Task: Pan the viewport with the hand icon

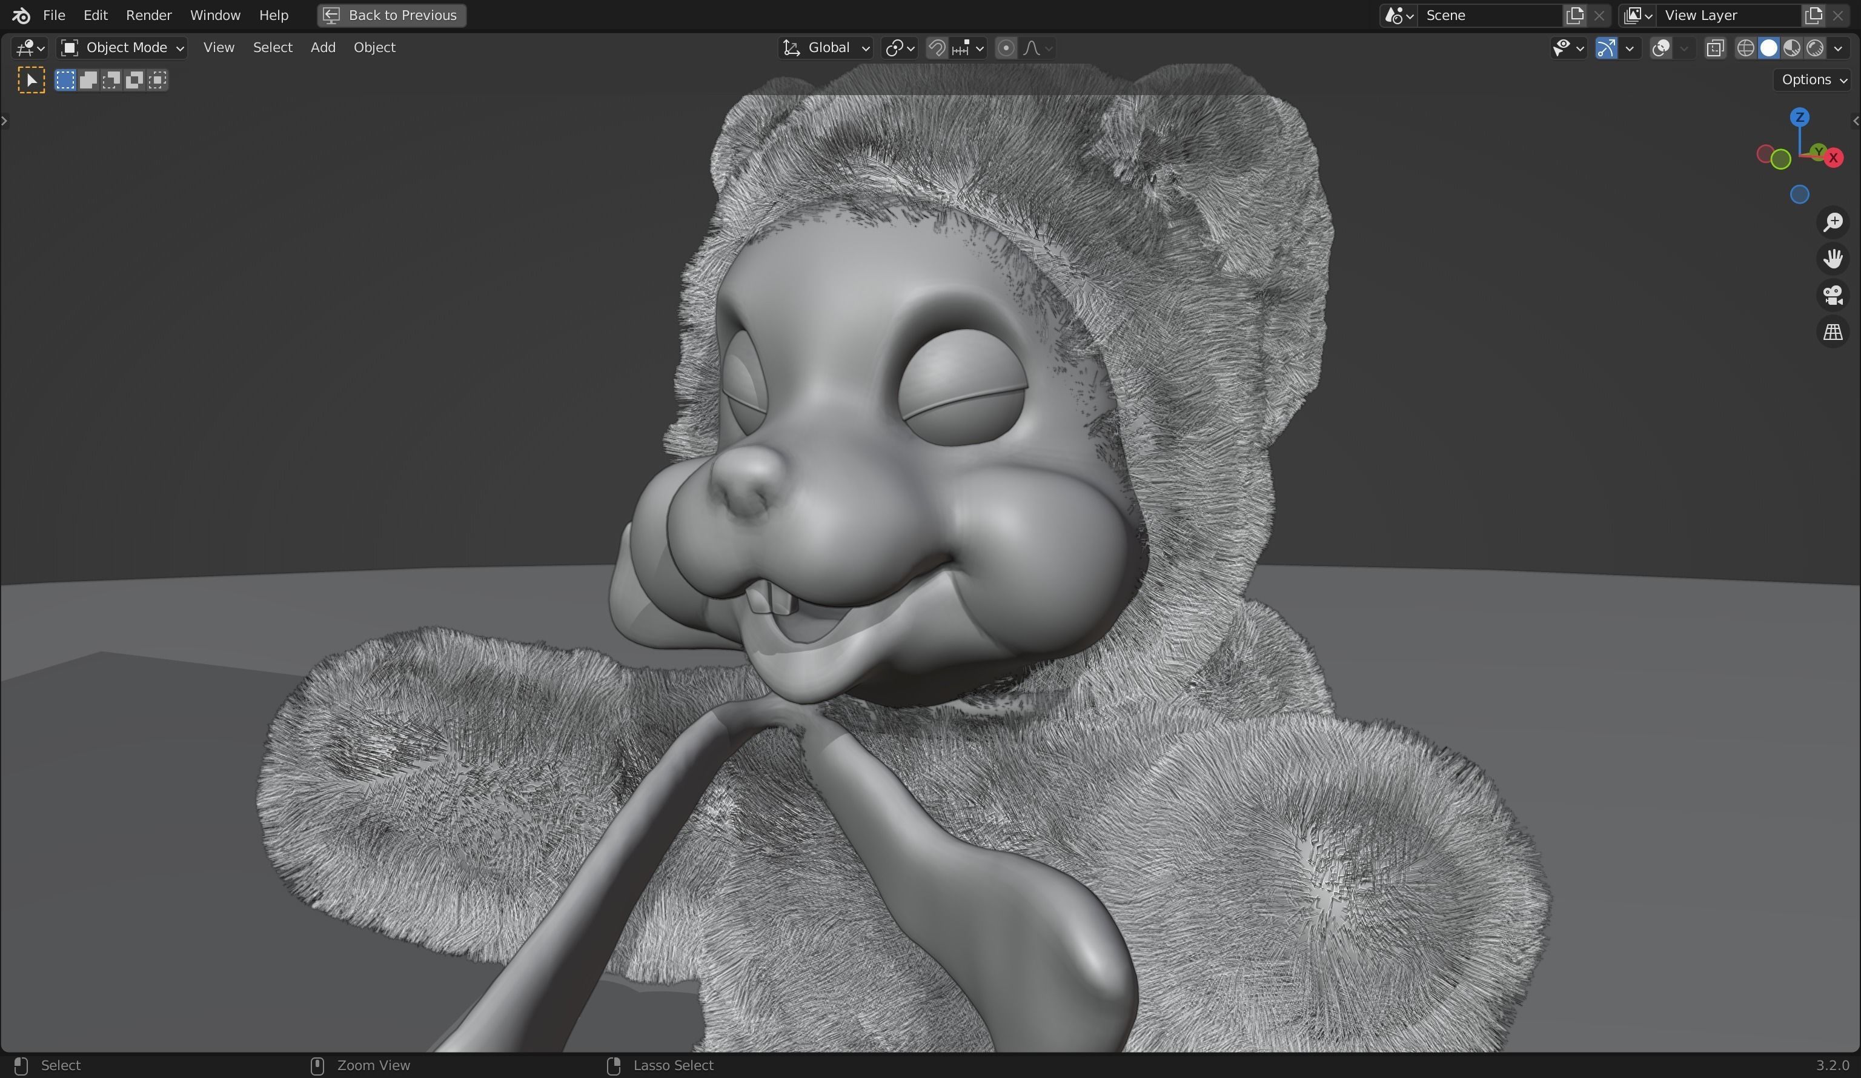Action: pyautogui.click(x=1834, y=259)
